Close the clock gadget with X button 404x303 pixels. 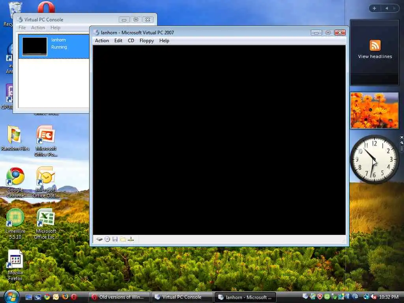pos(401,137)
